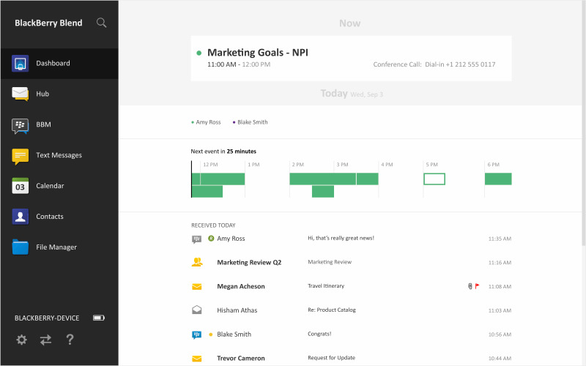
Task: Switch to BBM section
Action: [43, 124]
